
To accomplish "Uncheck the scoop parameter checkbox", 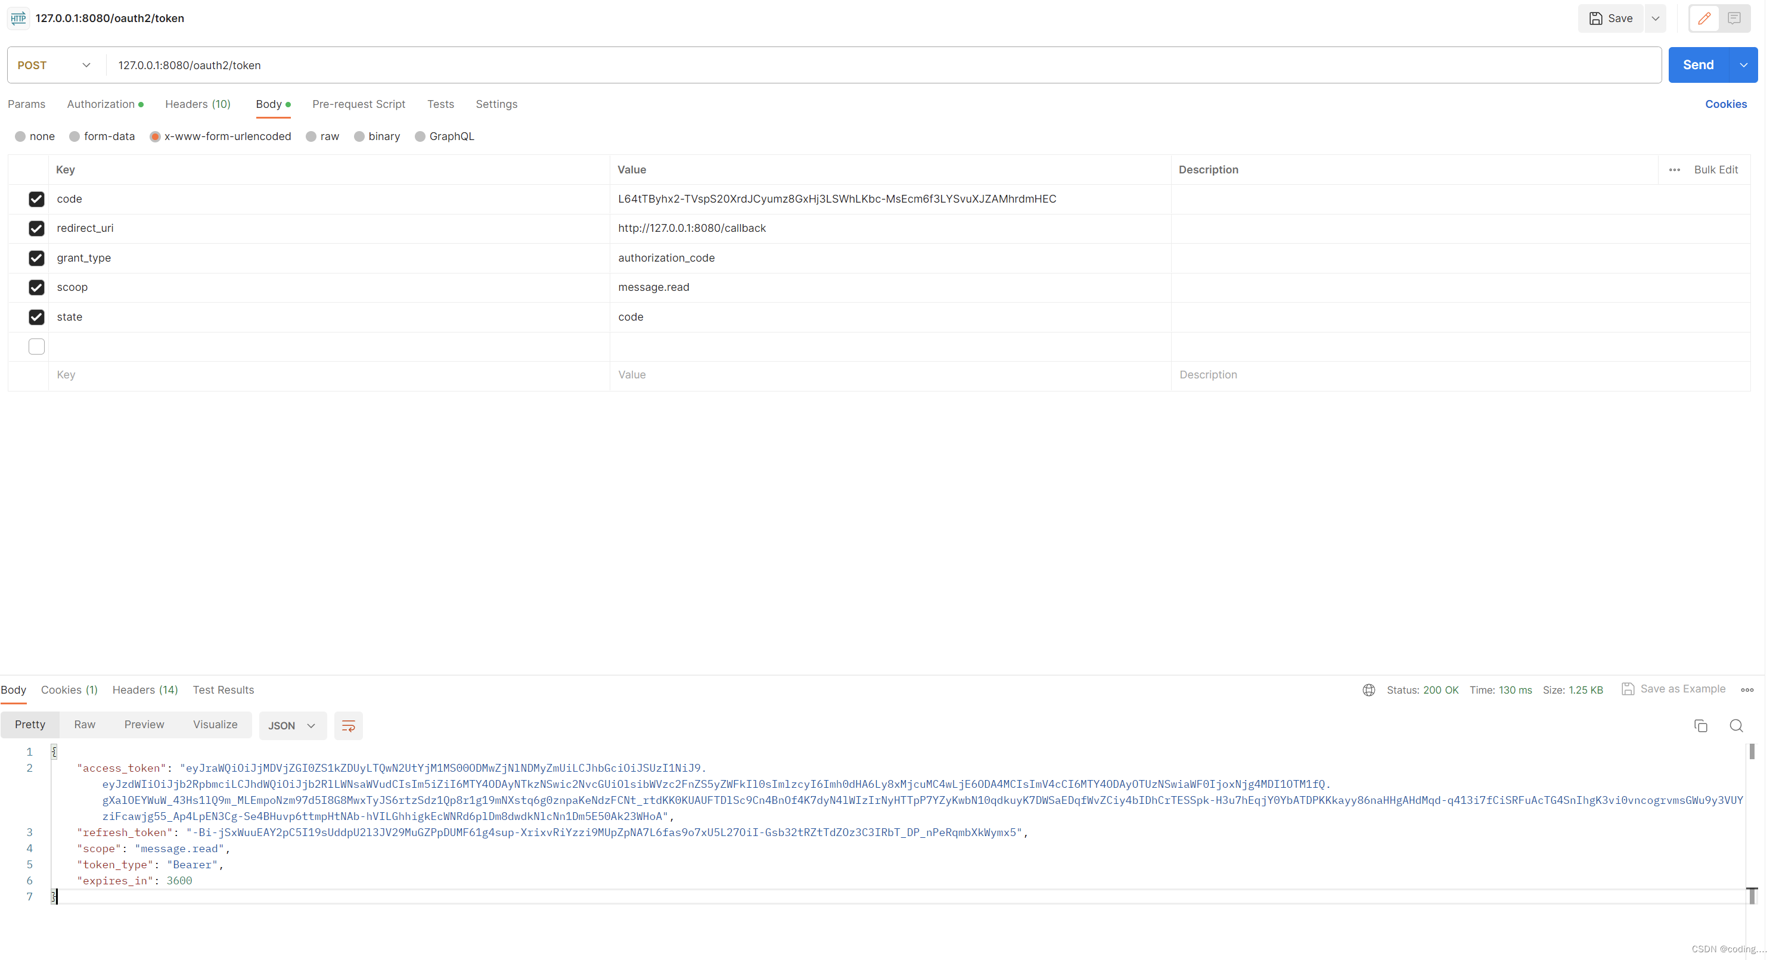I will 36,287.
